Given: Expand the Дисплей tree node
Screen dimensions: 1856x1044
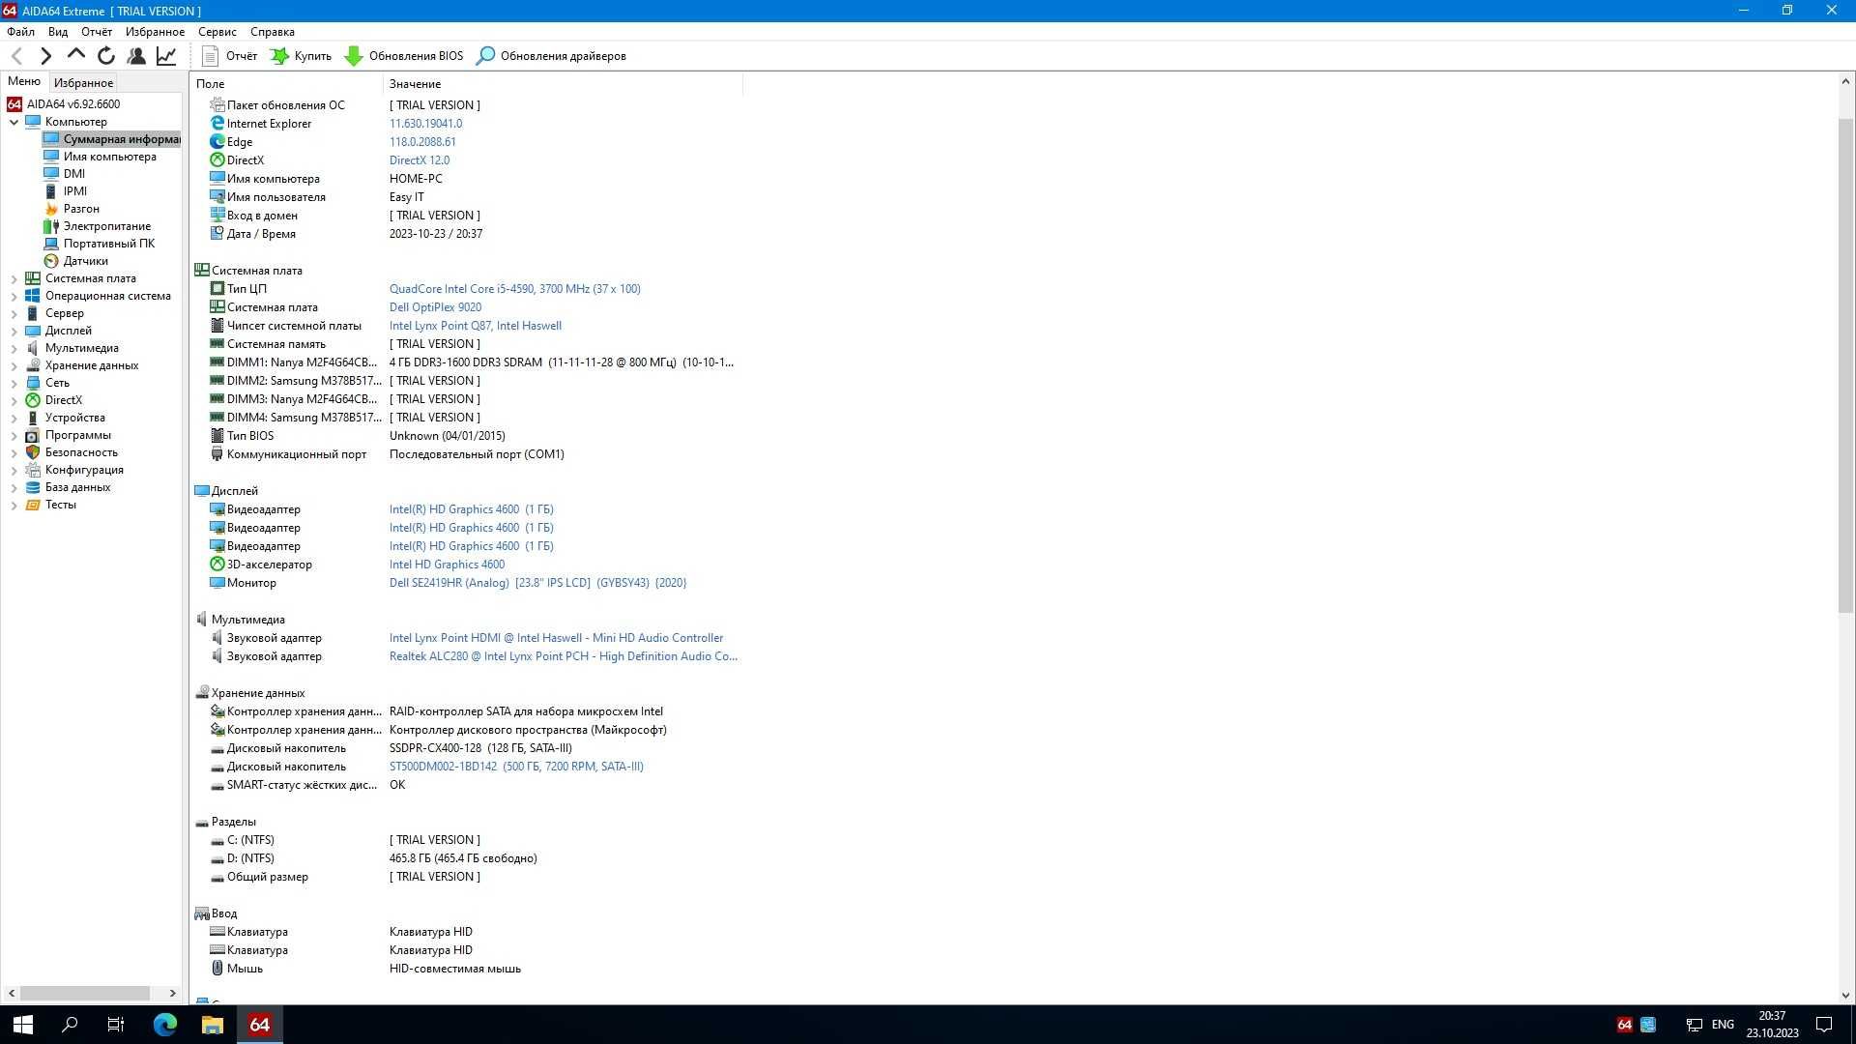Looking at the screenshot, I should 14,331.
